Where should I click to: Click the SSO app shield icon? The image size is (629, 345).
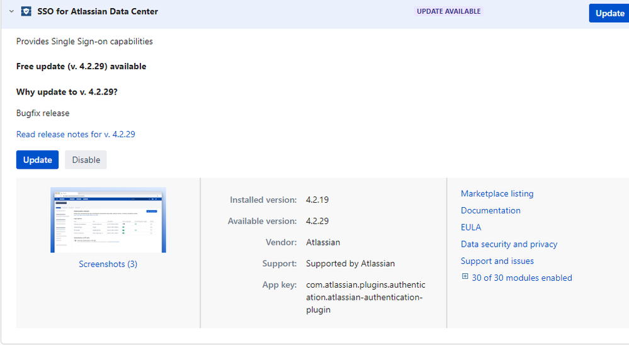coord(26,11)
